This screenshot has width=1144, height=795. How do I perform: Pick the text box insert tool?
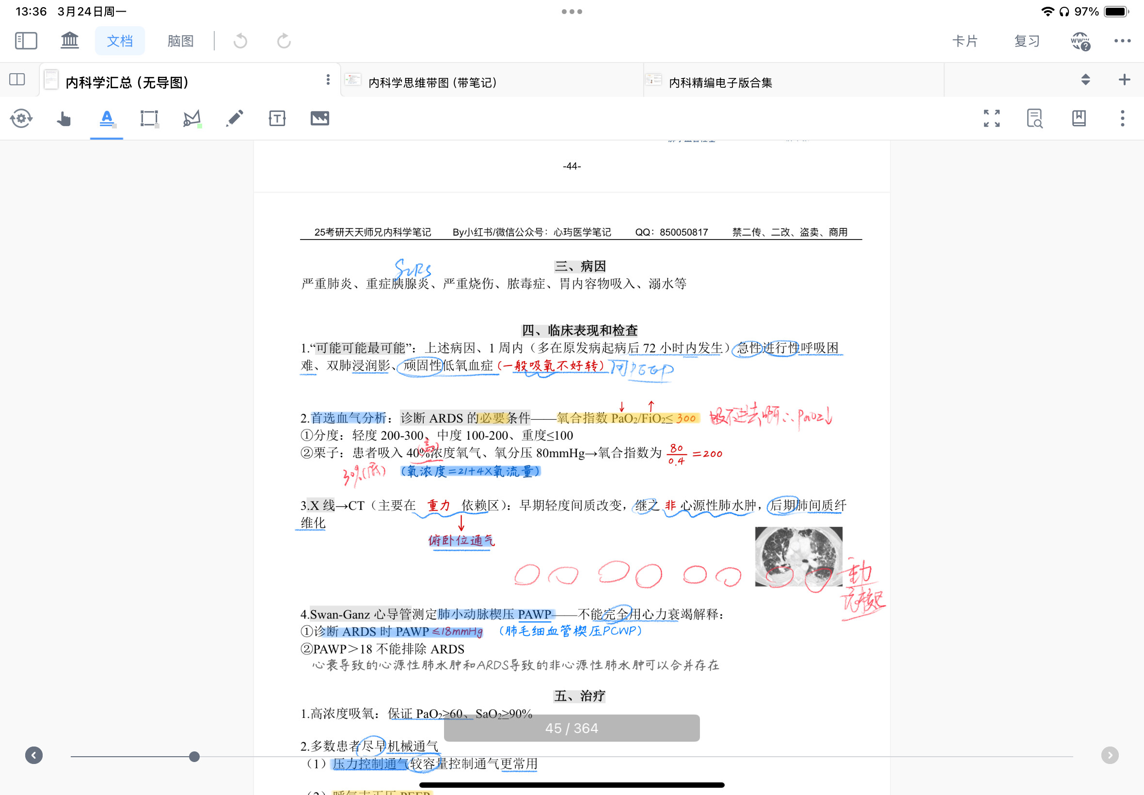[x=277, y=119]
